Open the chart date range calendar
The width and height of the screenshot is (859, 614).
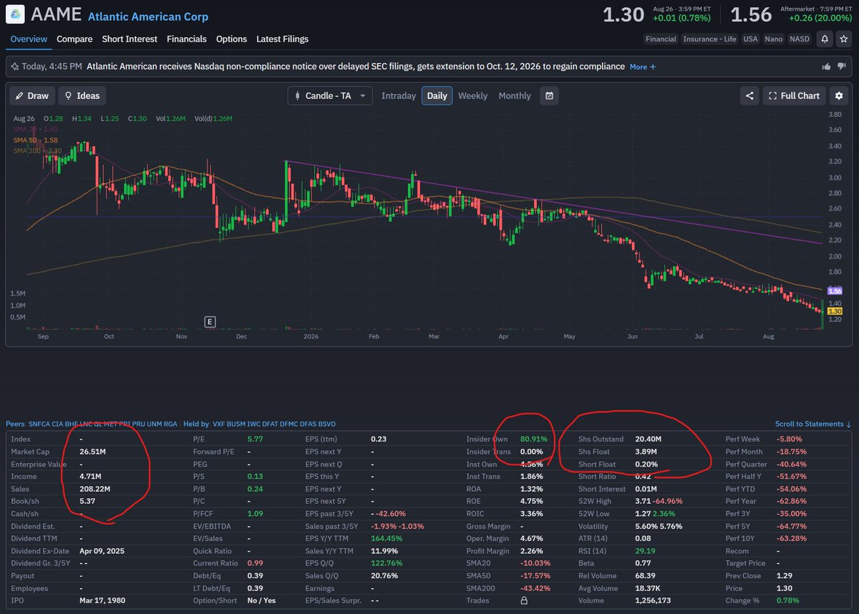[549, 96]
